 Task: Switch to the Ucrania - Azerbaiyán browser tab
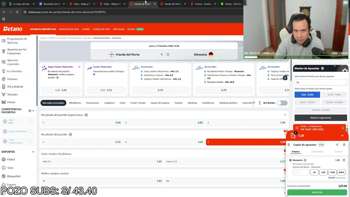[203, 4]
